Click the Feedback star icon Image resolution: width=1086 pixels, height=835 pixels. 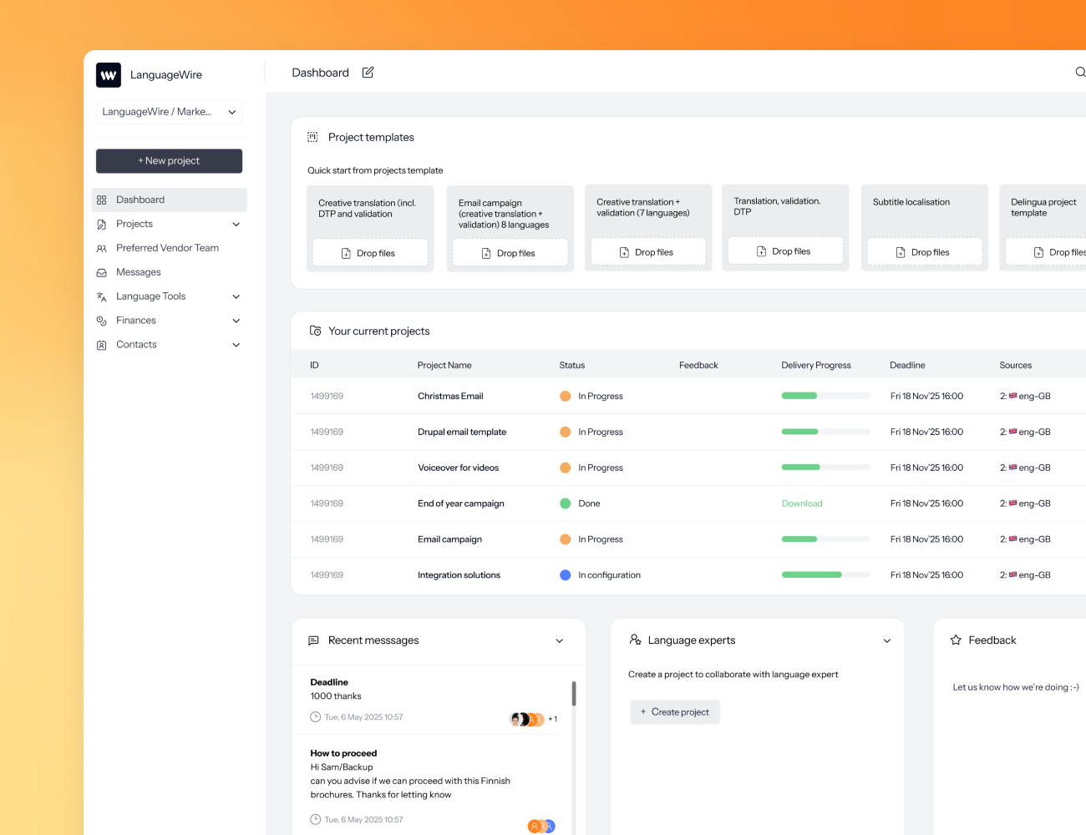point(956,640)
